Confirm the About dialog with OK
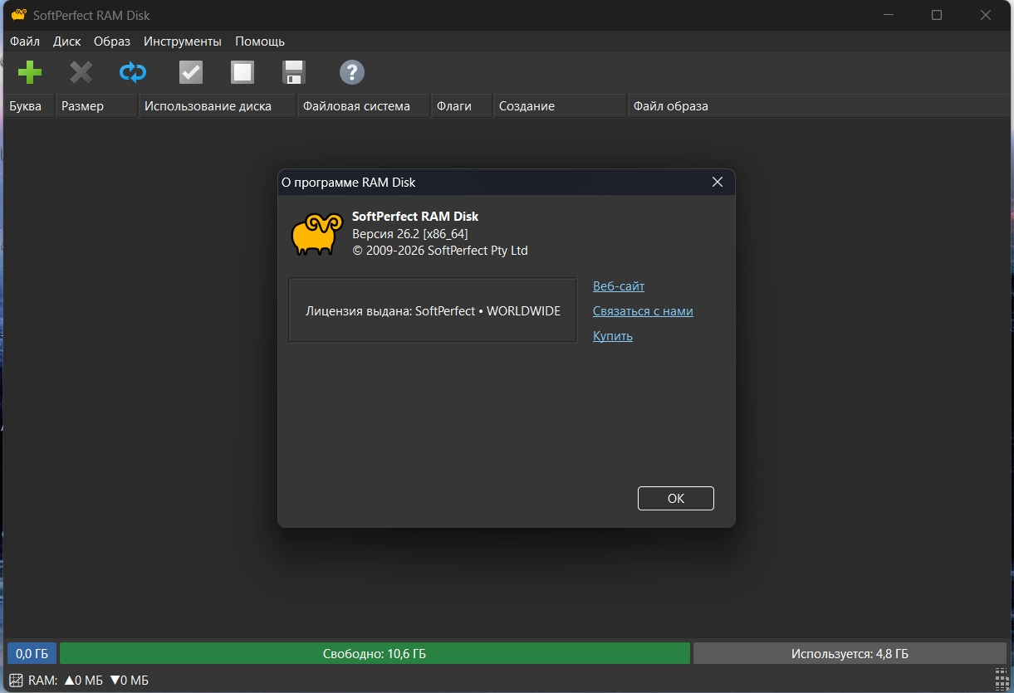Screen dimensions: 1014x693 pyautogui.click(x=676, y=498)
